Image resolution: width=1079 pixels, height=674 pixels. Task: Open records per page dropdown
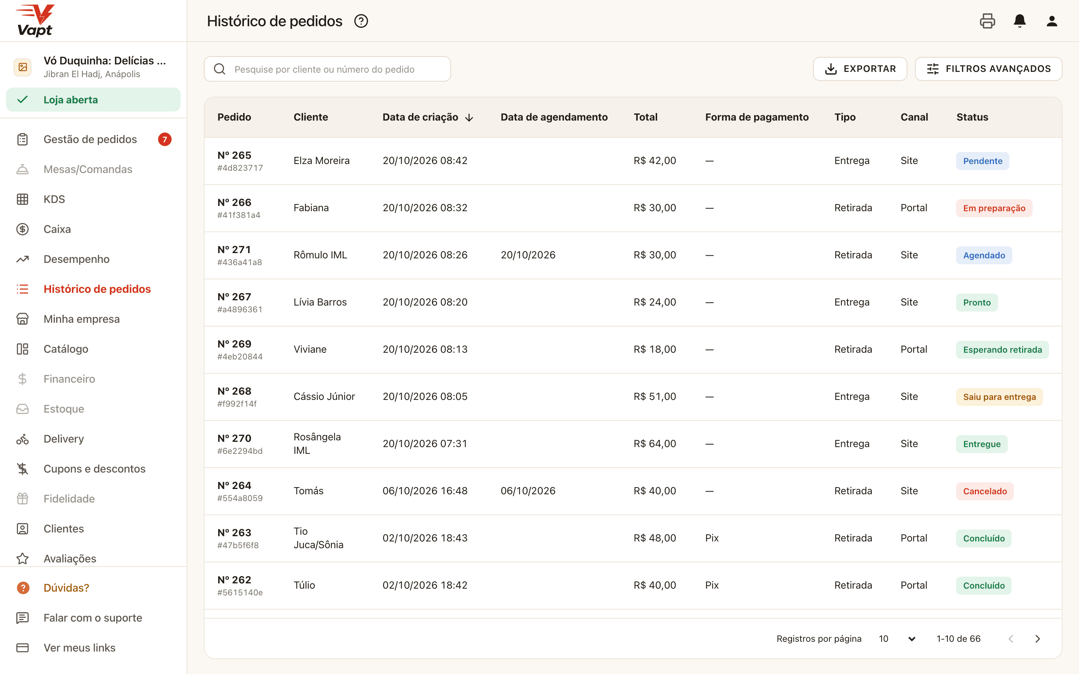[897, 639]
